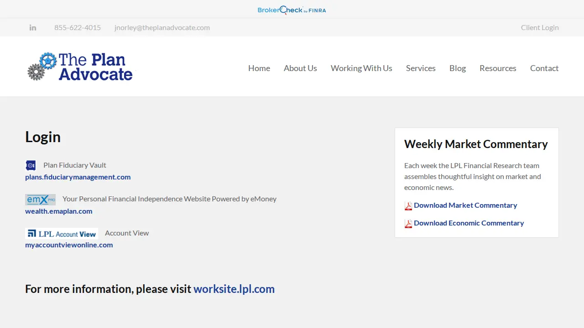Open plans.fiduciarymanagement.com link
Viewport: 584px width, 328px height.
coord(78,177)
